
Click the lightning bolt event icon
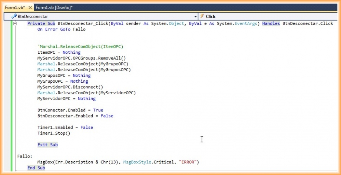tap(202, 16)
